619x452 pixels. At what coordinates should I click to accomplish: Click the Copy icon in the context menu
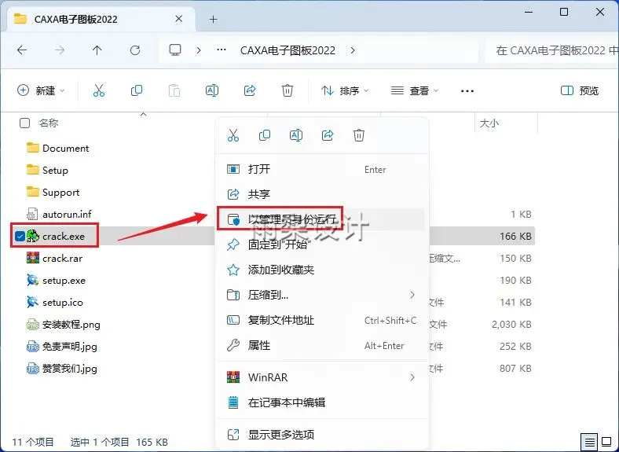click(x=265, y=135)
